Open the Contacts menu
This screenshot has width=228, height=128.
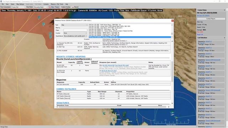(46, 4)
